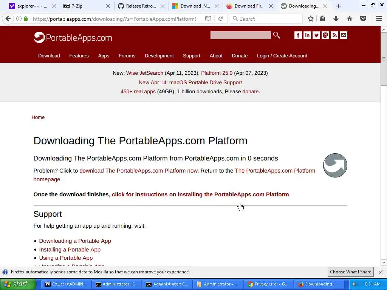This screenshot has width=387, height=290.
Task: Toggle Reader View icon in address bar
Action: pyautogui.click(x=208, y=19)
